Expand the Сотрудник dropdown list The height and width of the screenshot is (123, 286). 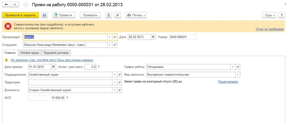[x=109, y=45]
